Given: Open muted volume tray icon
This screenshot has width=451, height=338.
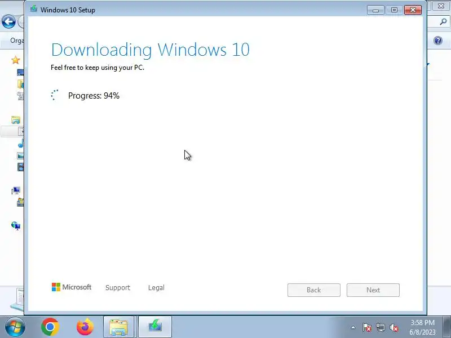Looking at the screenshot, I should coord(393,327).
